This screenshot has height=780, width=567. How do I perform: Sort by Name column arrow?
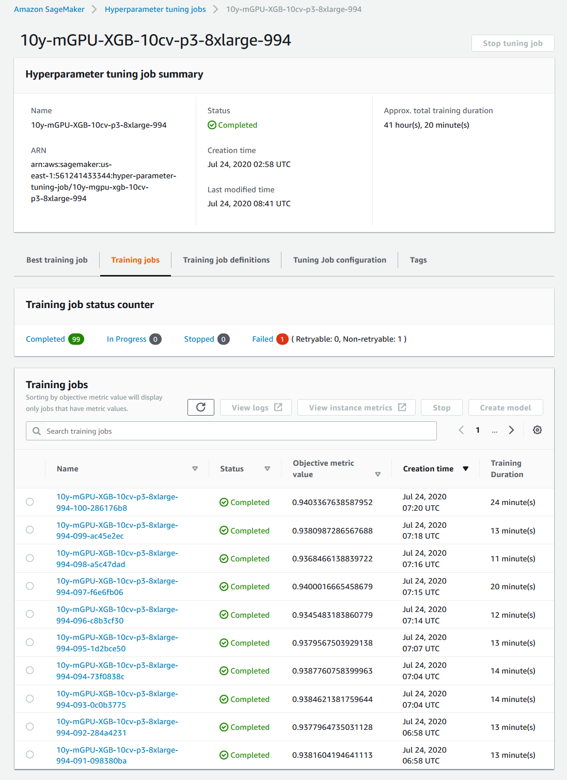(x=195, y=469)
